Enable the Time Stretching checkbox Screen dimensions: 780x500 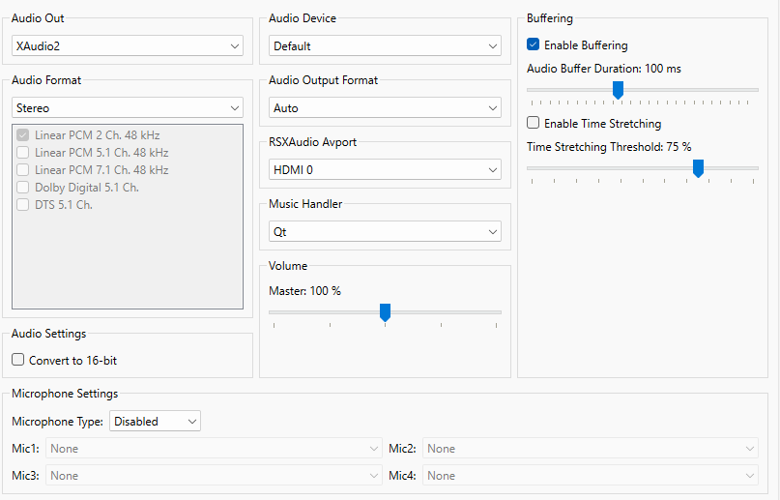click(534, 124)
